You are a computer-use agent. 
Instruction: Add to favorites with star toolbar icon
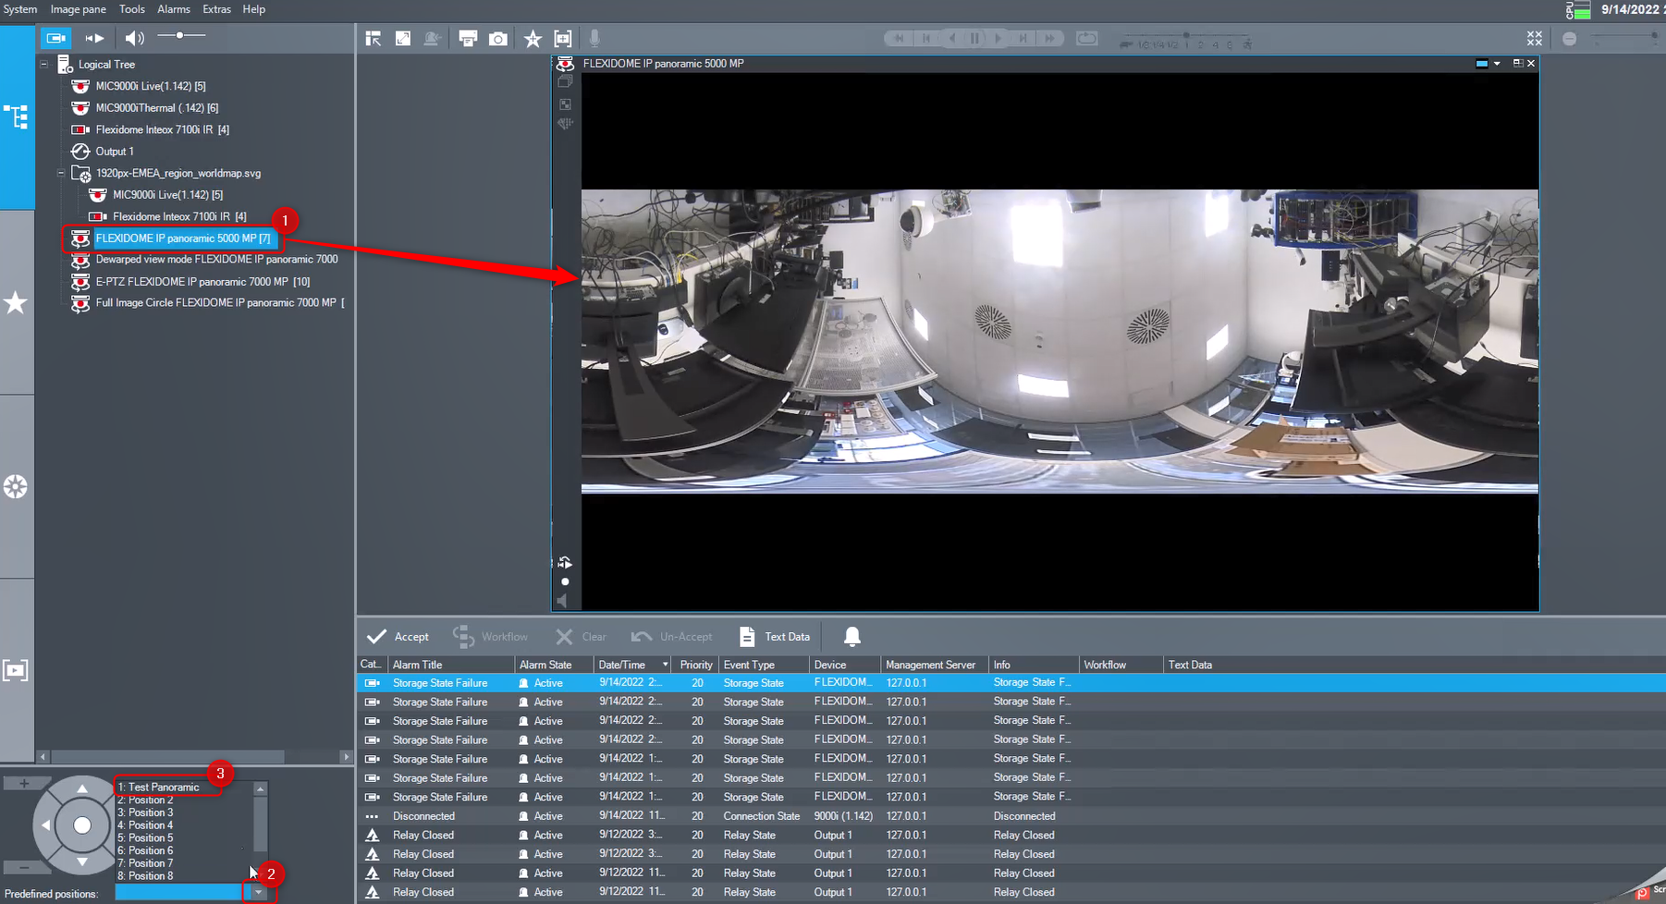(x=533, y=39)
